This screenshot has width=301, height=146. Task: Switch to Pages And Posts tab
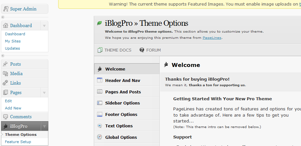pos(127,92)
